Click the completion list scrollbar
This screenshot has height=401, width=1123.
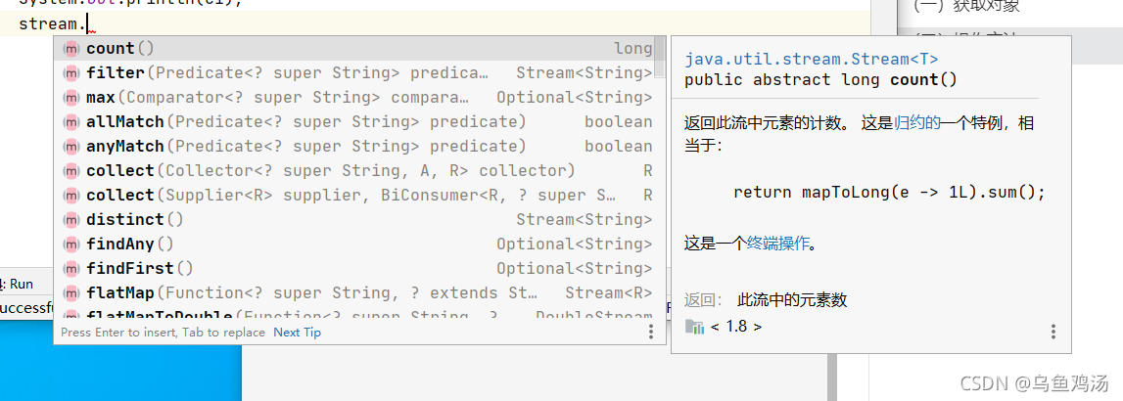click(x=660, y=59)
